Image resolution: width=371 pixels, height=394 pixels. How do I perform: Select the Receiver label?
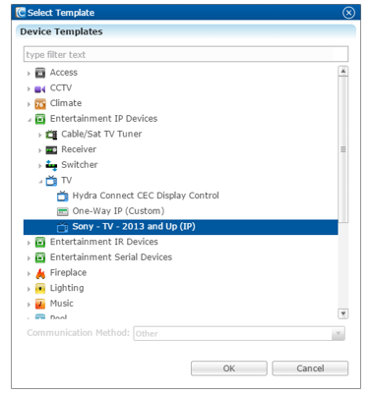(79, 149)
